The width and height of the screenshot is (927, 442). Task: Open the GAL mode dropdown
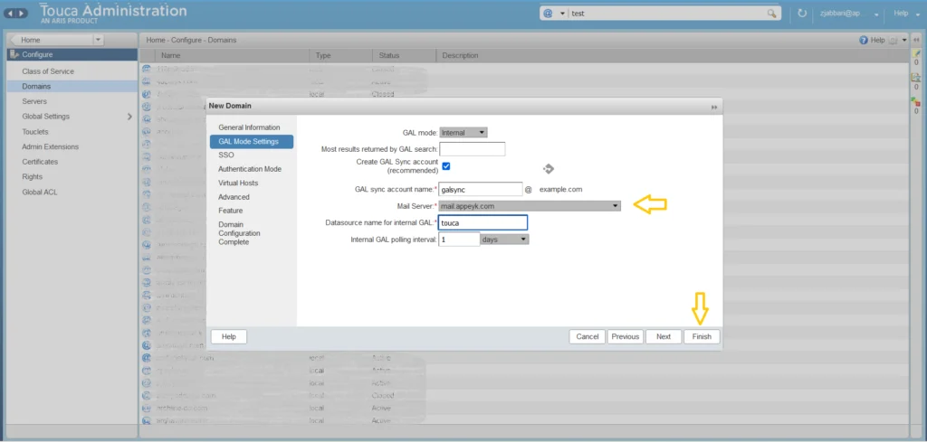tap(463, 132)
